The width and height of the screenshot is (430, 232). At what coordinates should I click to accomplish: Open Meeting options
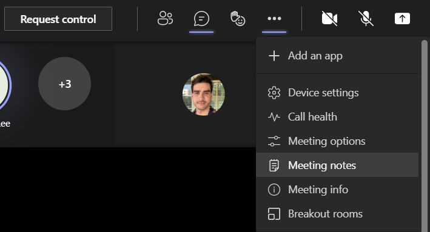(x=337, y=141)
